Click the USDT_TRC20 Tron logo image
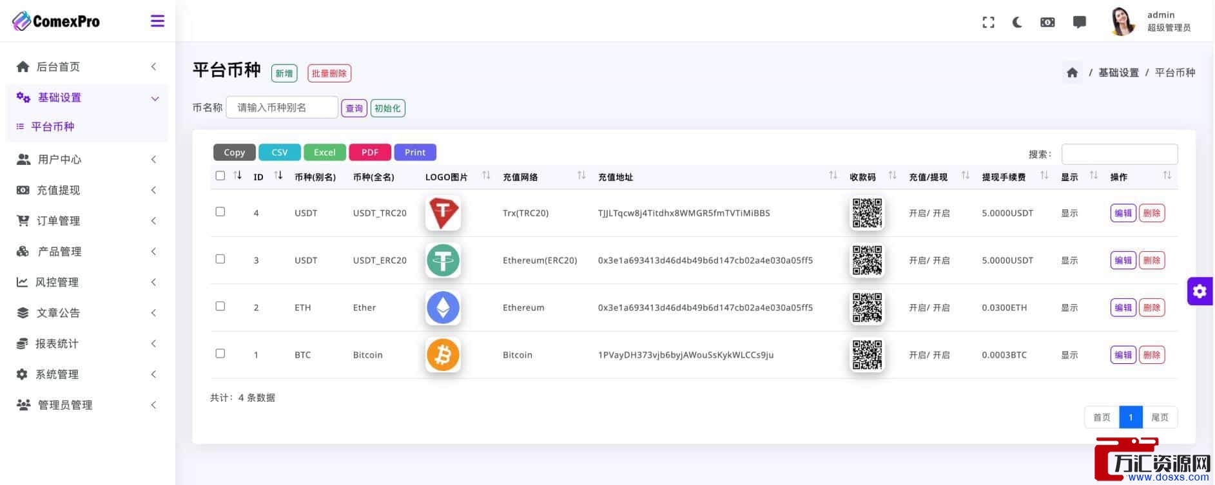The width and height of the screenshot is (1215, 485). [443, 213]
